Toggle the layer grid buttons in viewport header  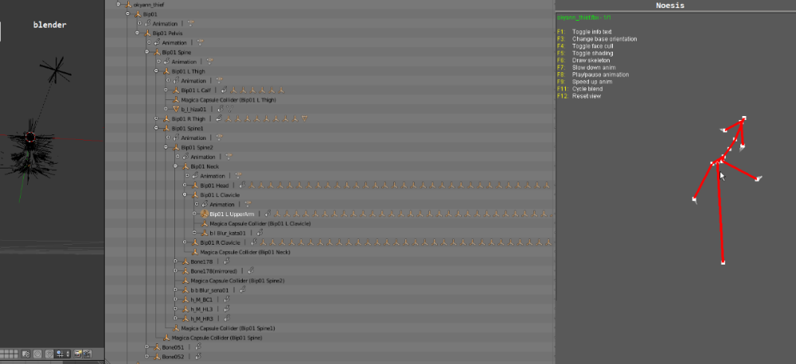(x=10, y=354)
